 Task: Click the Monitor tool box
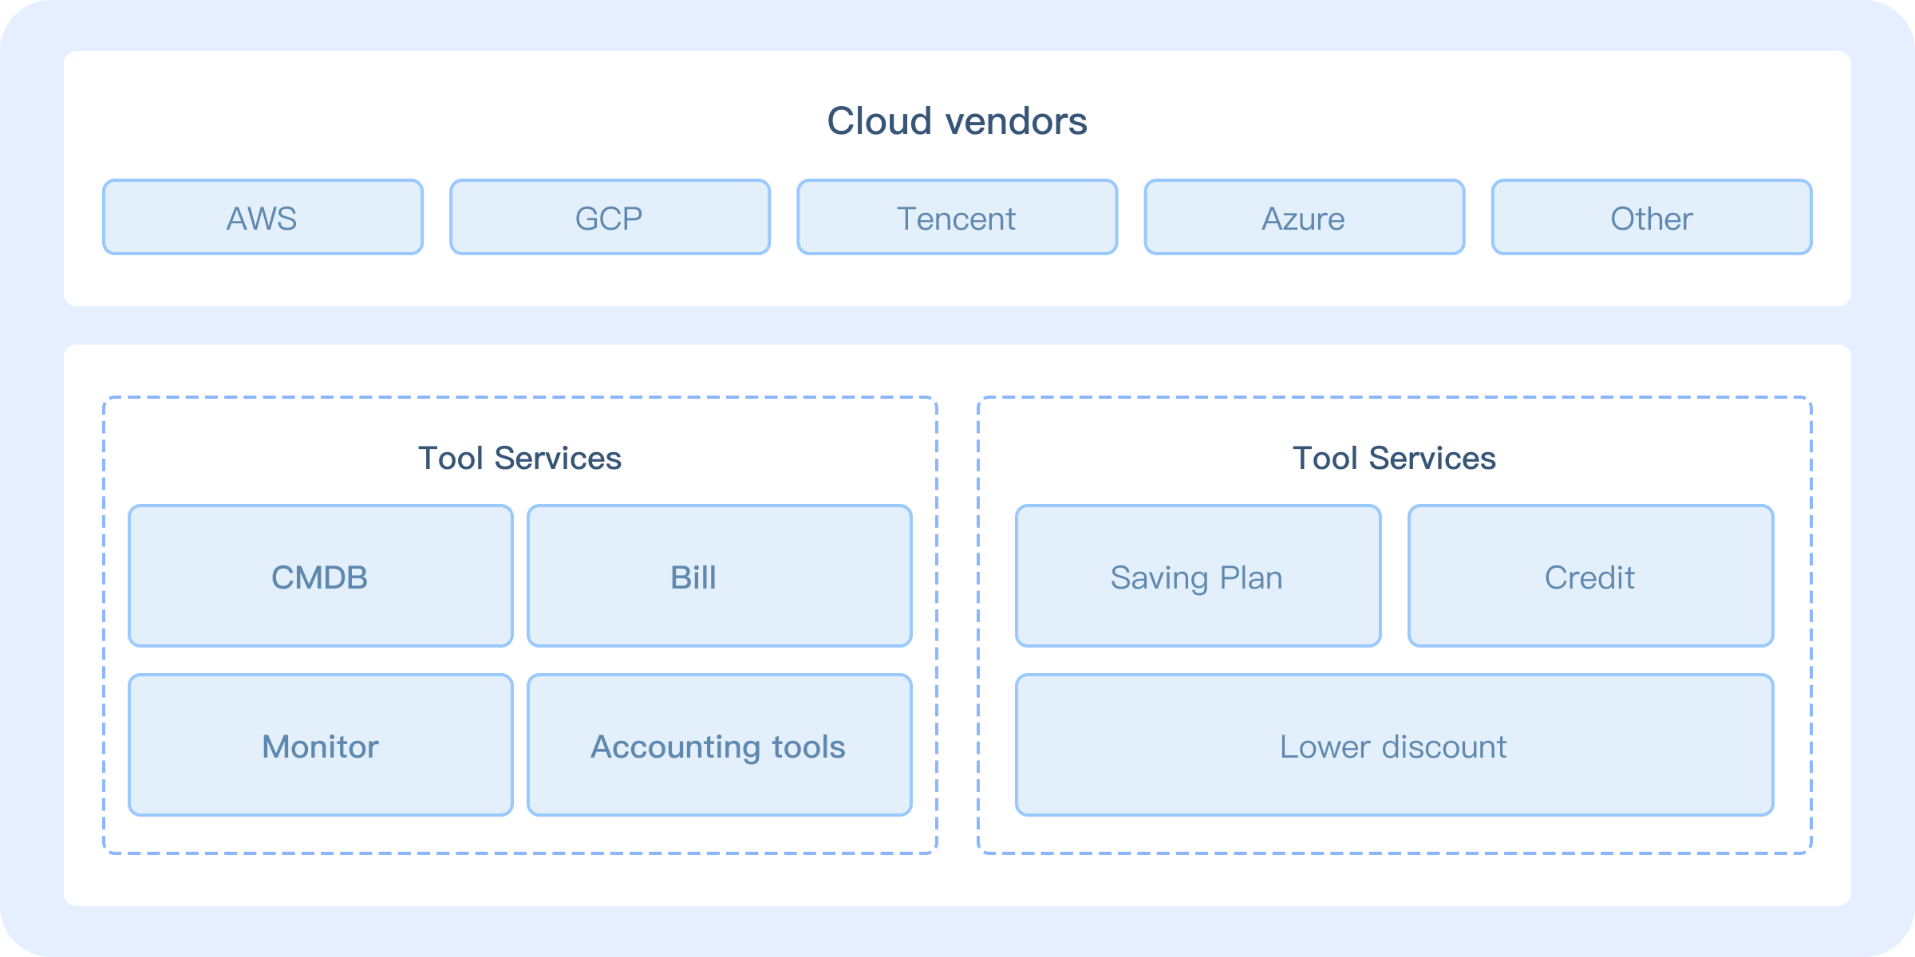tap(320, 745)
